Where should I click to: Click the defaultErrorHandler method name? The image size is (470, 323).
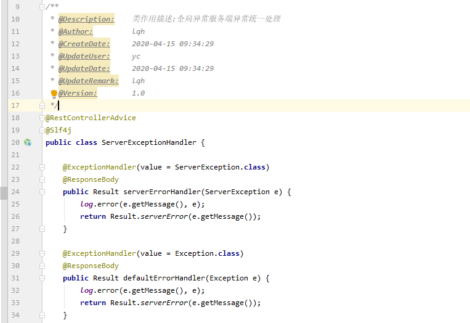[x=164, y=278]
